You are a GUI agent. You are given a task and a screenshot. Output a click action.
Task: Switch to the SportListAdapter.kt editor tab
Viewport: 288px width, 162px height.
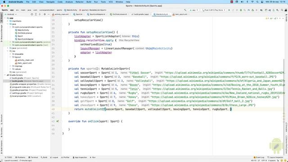point(97,14)
